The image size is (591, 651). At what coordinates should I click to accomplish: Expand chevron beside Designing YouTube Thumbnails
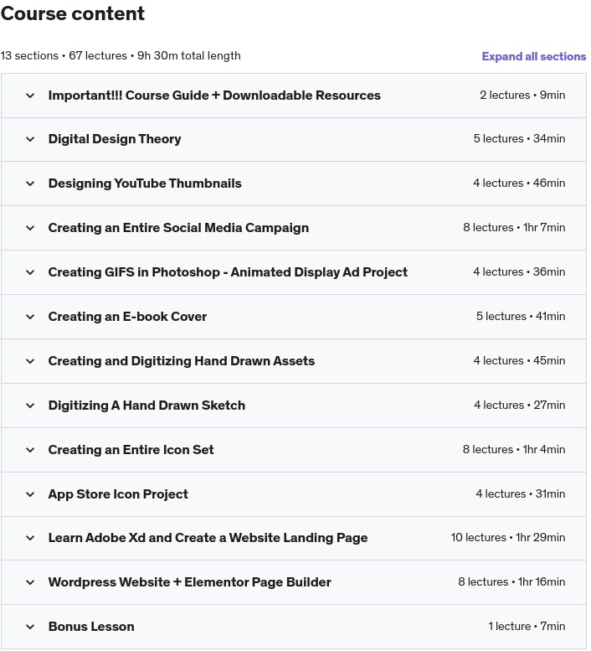click(x=30, y=183)
